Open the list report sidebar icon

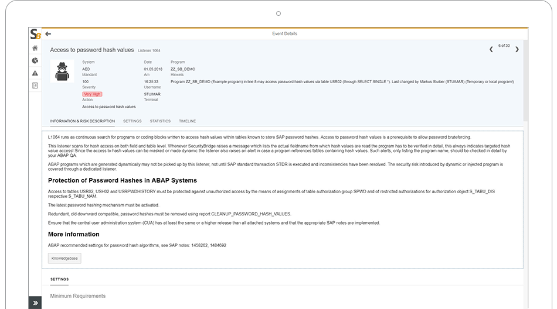click(x=35, y=85)
